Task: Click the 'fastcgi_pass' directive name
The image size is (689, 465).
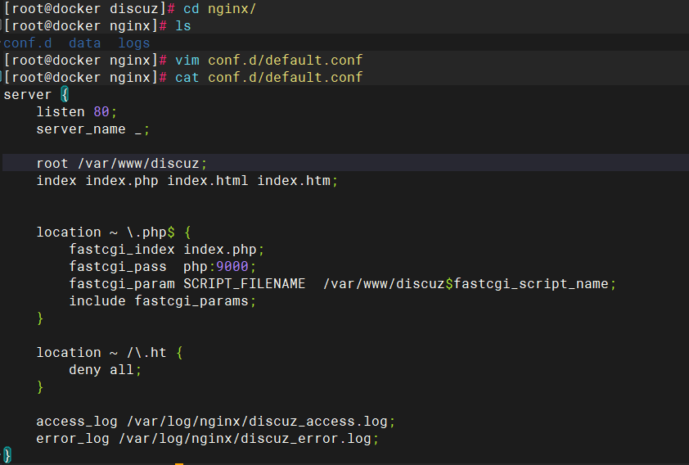Action: (118, 266)
